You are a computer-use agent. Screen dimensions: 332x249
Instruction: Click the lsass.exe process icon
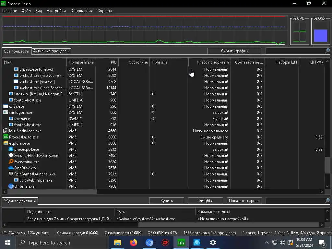click(x=11, y=94)
